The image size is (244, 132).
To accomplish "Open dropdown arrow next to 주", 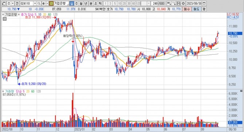I will pos(13,3).
